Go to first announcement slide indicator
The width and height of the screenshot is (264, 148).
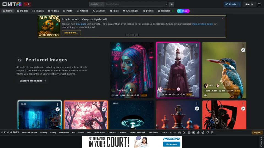127,35
